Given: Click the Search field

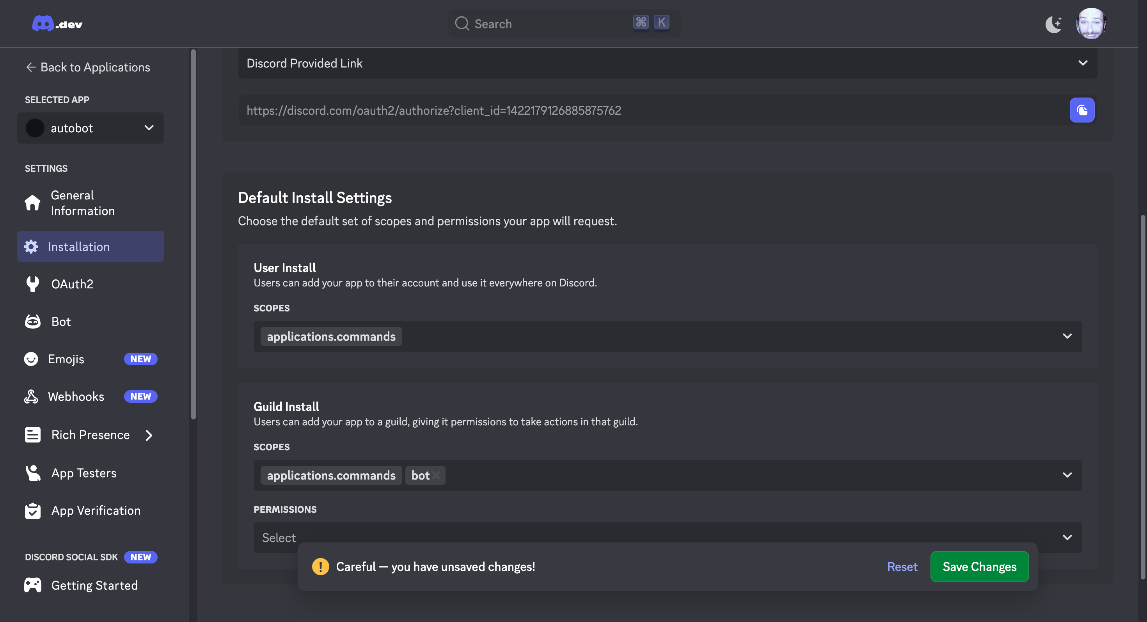Looking at the screenshot, I should point(564,23).
